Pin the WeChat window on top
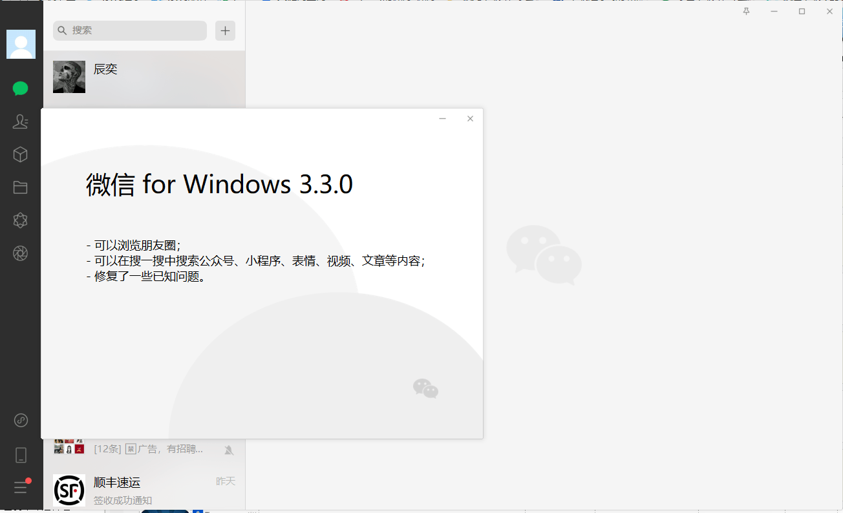The image size is (843, 513). (745, 11)
